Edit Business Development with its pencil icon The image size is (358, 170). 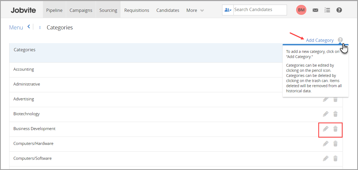326,129
